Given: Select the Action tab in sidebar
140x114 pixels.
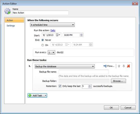Looking at the screenshot, I should (14, 20).
